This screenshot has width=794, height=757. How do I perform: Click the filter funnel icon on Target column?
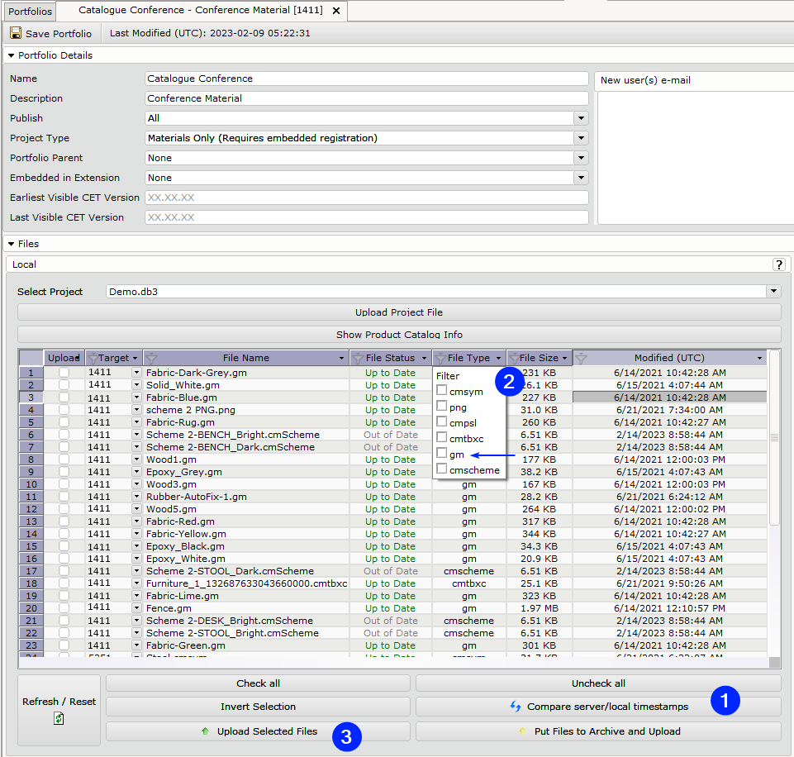point(93,358)
